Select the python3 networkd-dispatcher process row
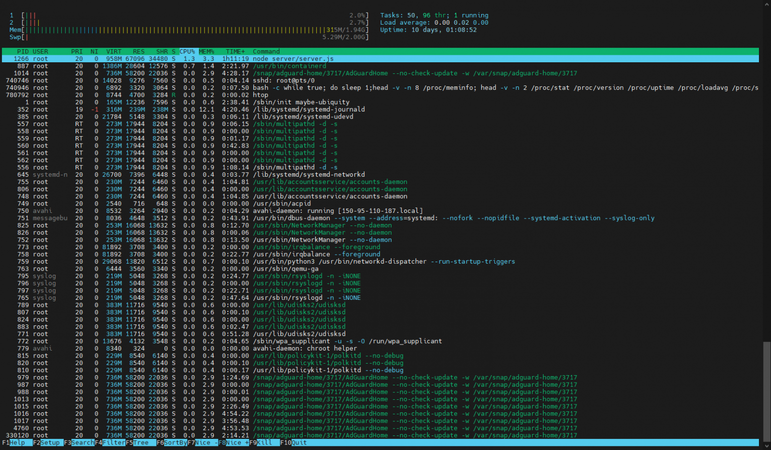 tap(380, 262)
